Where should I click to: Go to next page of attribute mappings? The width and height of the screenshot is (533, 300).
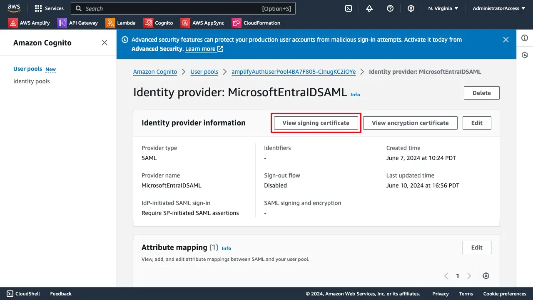pyautogui.click(x=469, y=276)
